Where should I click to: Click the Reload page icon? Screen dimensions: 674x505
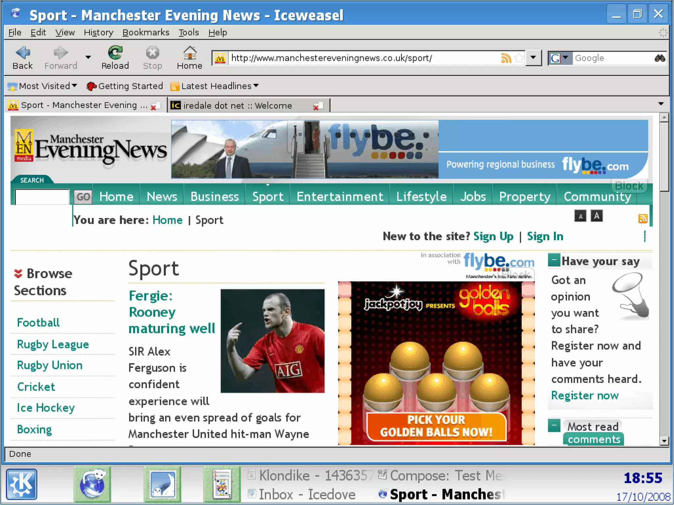[115, 53]
